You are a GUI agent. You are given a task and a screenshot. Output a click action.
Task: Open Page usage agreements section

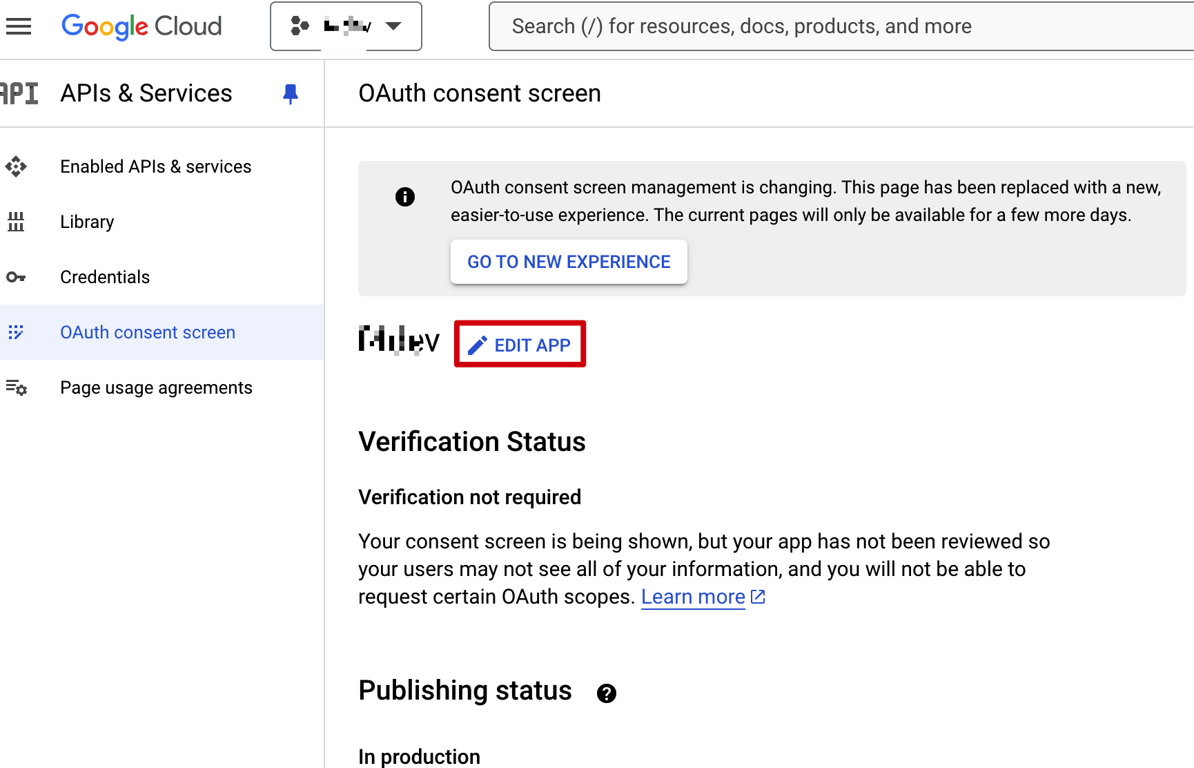(x=156, y=387)
